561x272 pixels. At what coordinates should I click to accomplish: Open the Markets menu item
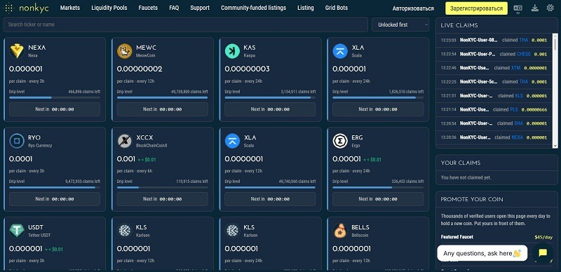[x=69, y=8]
